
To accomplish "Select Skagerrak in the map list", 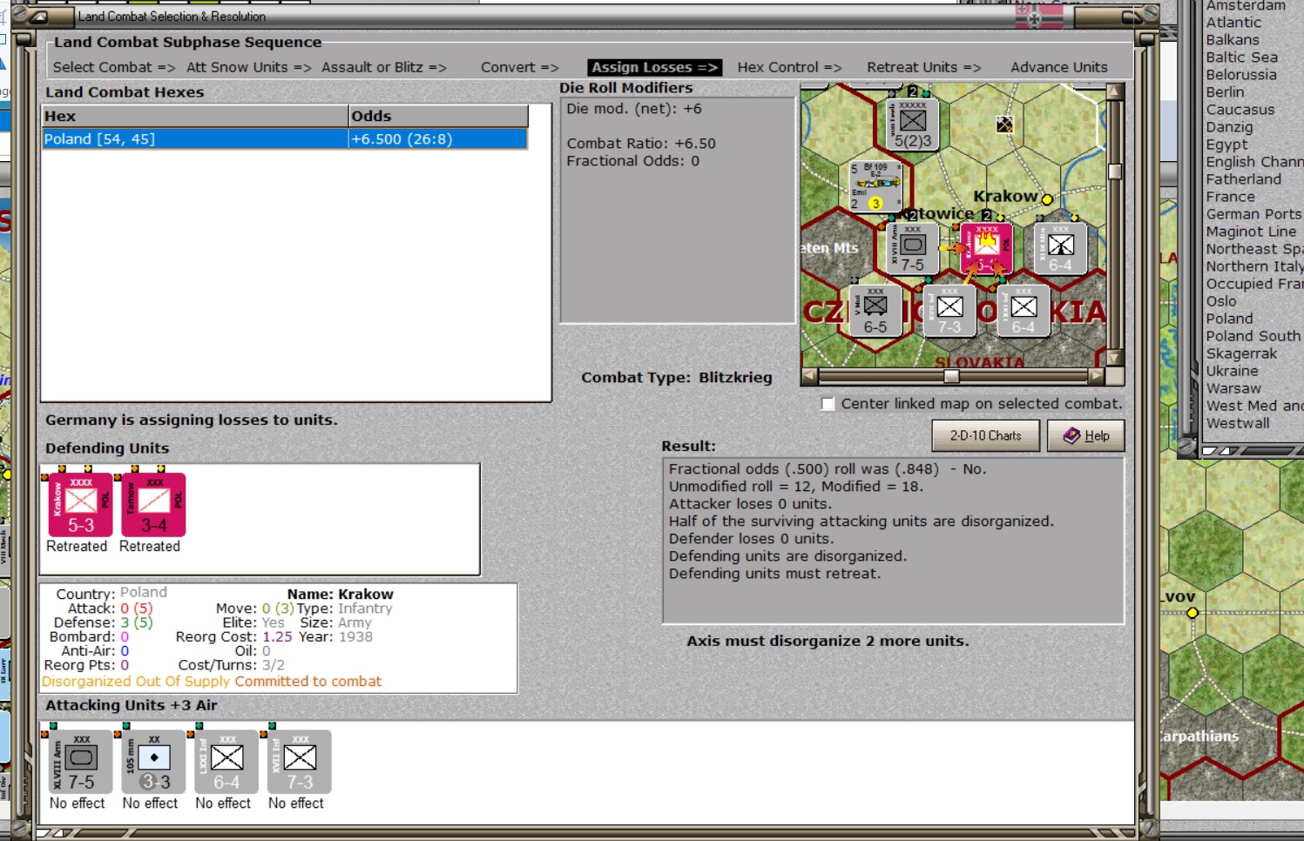I will 1241,353.
